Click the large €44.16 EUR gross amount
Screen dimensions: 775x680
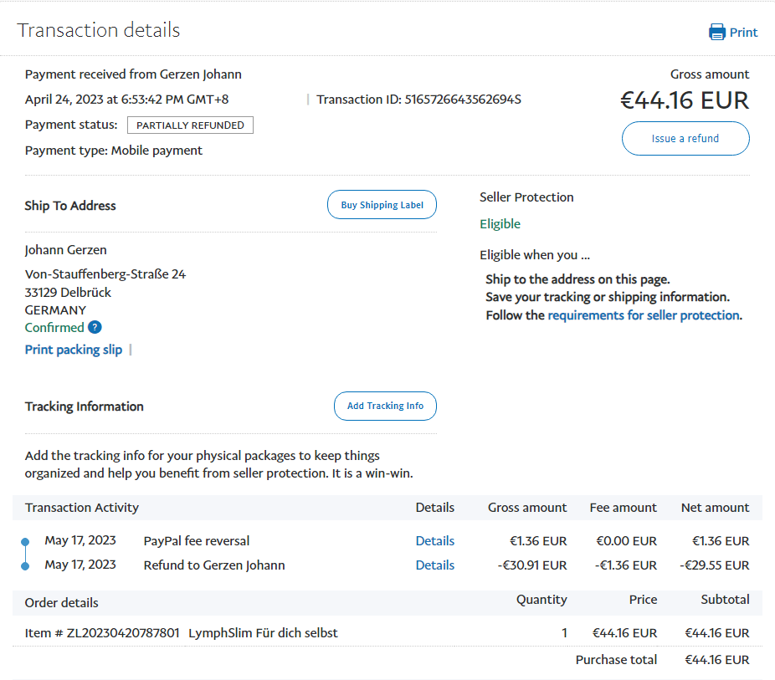point(684,100)
